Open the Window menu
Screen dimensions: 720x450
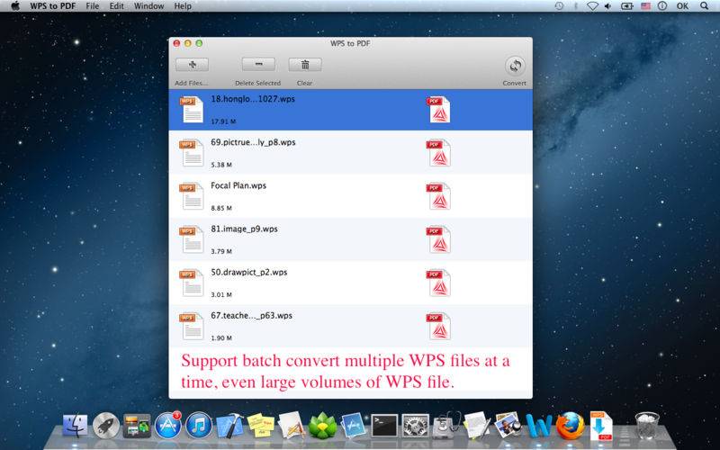pyautogui.click(x=148, y=6)
